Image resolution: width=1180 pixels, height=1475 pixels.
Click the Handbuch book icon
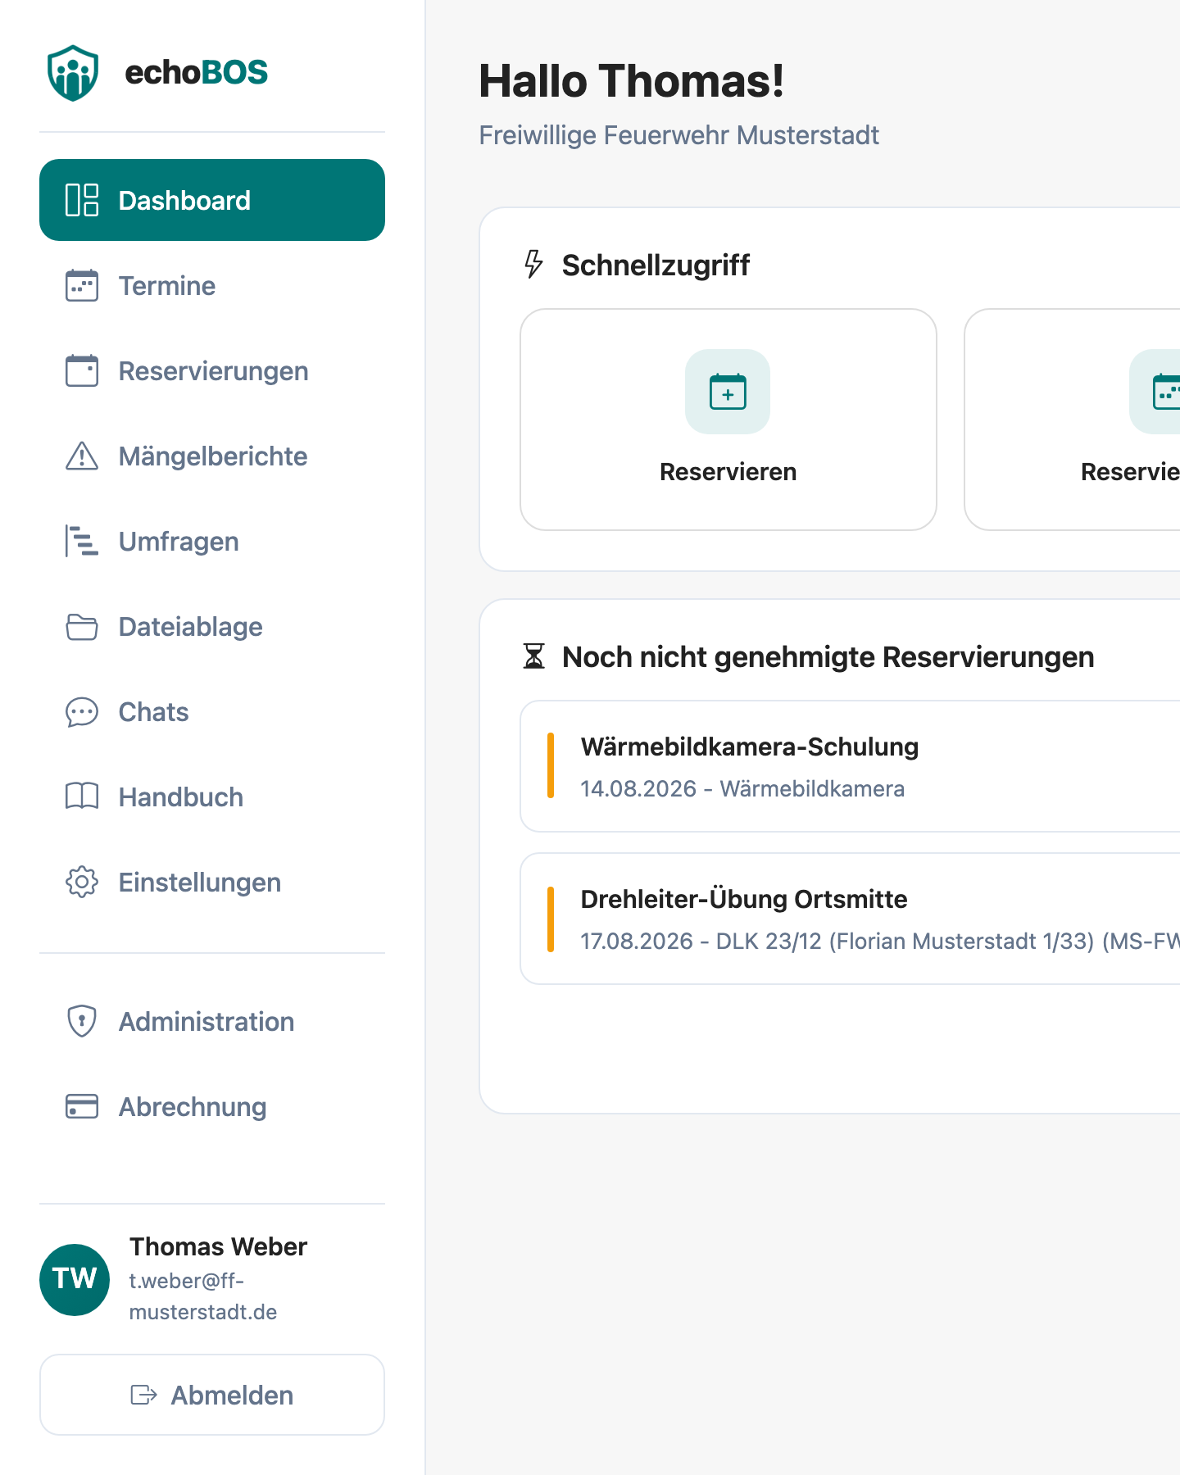click(82, 796)
